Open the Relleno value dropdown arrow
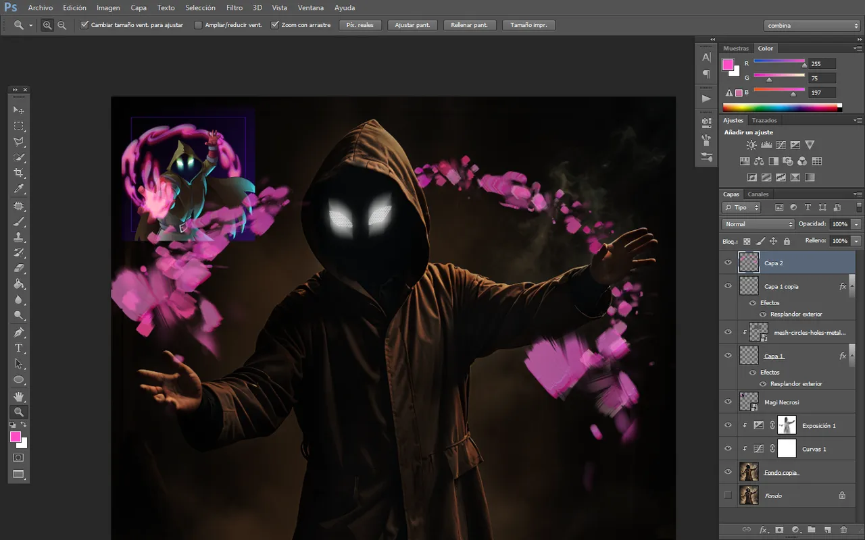The width and height of the screenshot is (865, 540). click(856, 241)
